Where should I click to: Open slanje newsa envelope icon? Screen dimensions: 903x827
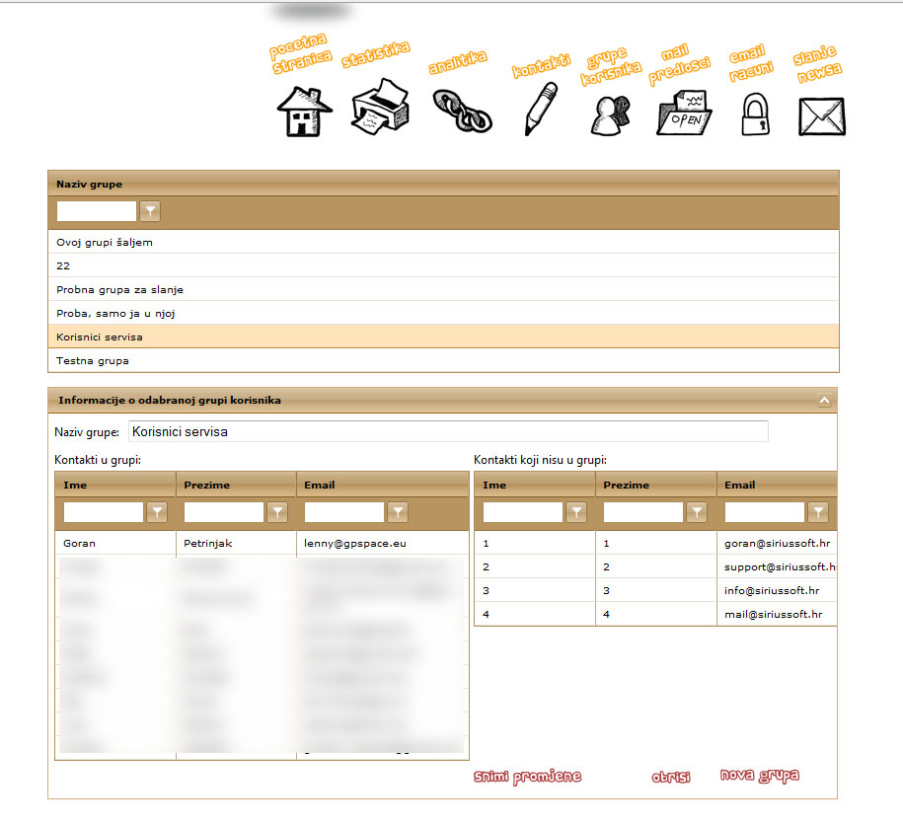822,116
